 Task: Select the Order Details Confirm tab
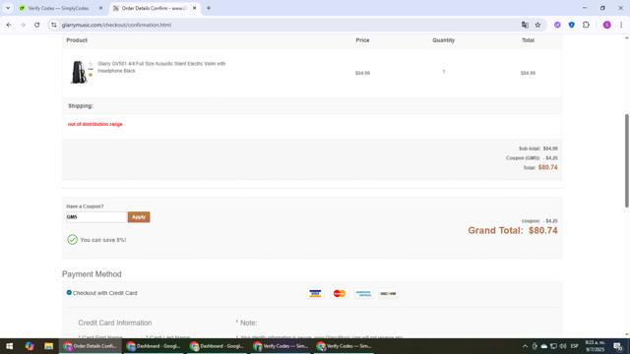tap(155, 8)
